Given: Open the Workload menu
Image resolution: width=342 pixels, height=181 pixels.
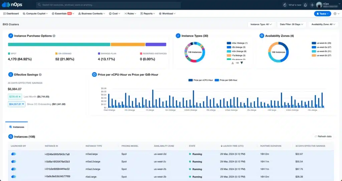Looking at the screenshot, I should tap(167, 13).
